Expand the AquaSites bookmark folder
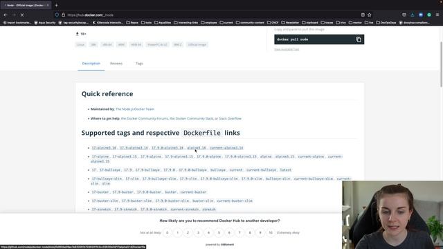This screenshot has width=443, height=249. coord(163,23)
